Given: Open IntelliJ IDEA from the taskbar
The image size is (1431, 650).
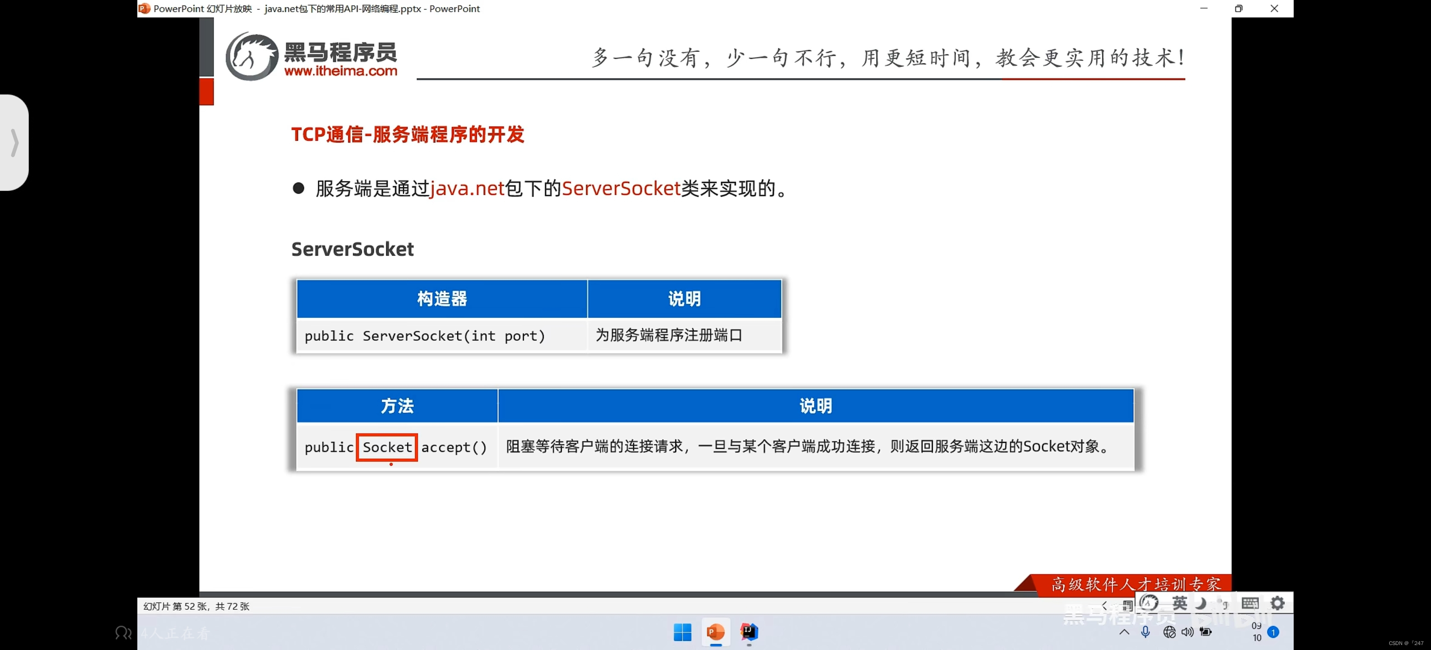Looking at the screenshot, I should pos(749,631).
